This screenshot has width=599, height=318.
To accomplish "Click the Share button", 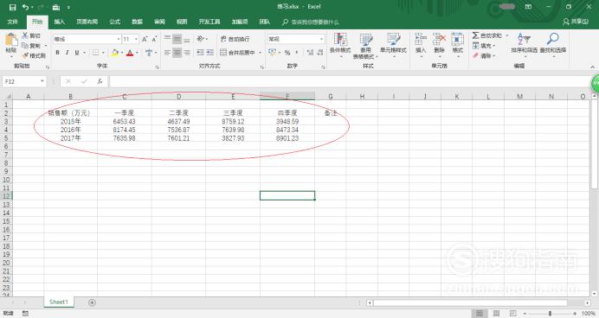I will (576, 22).
